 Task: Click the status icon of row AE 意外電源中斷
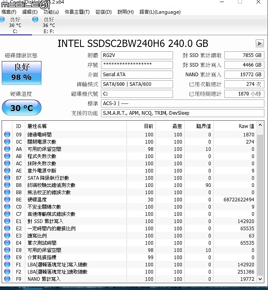pyautogui.click(x=7, y=170)
